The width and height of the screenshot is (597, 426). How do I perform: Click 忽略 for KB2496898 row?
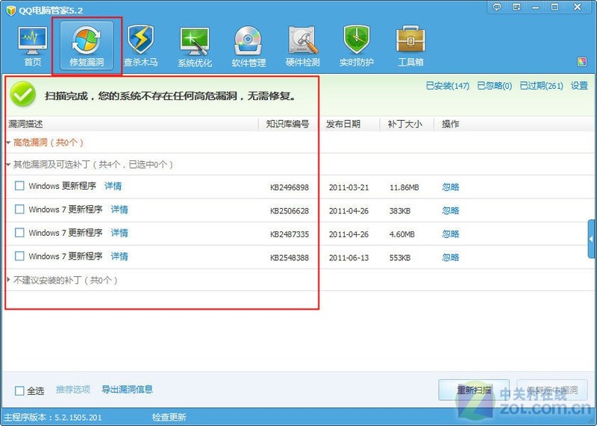click(x=451, y=187)
